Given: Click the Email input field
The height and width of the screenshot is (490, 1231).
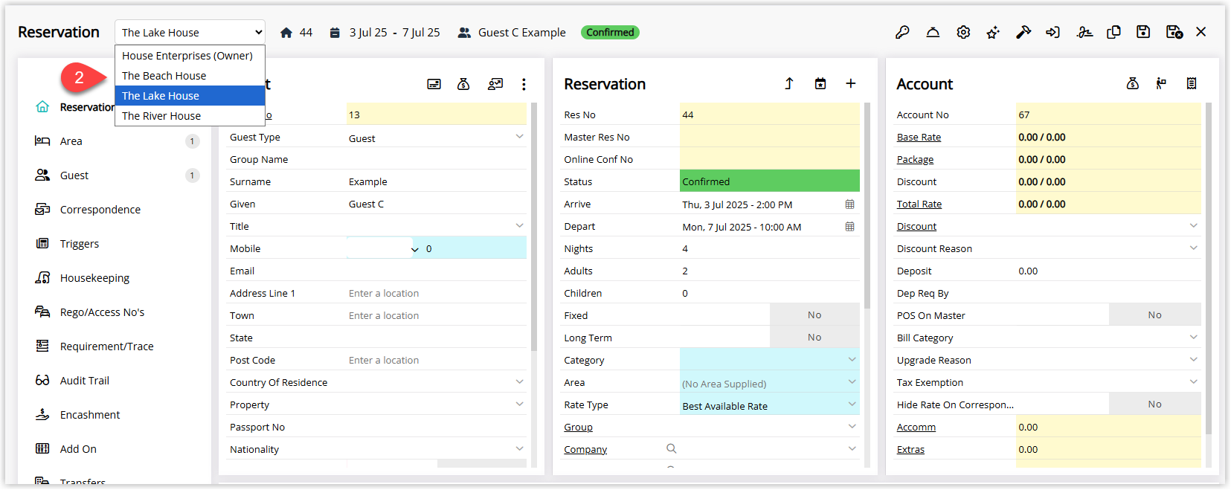Looking at the screenshot, I should tap(437, 271).
